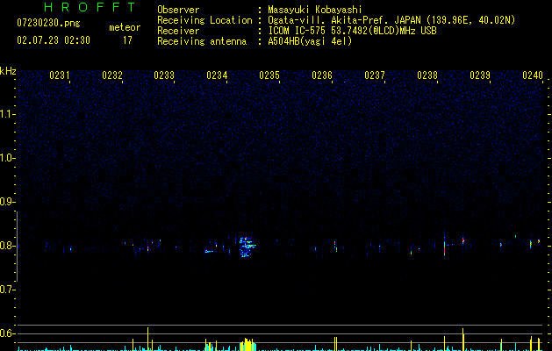Click the 0235 time marker
552x351 pixels.
coord(269,75)
